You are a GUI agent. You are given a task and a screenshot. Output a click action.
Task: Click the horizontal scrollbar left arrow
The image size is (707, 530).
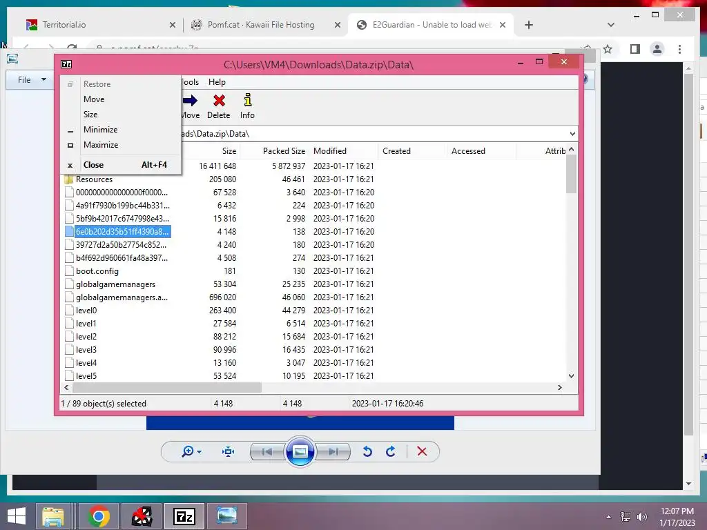point(67,388)
